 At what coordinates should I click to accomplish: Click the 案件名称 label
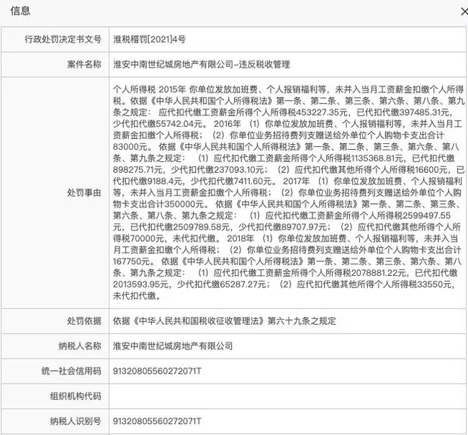click(84, 65)
